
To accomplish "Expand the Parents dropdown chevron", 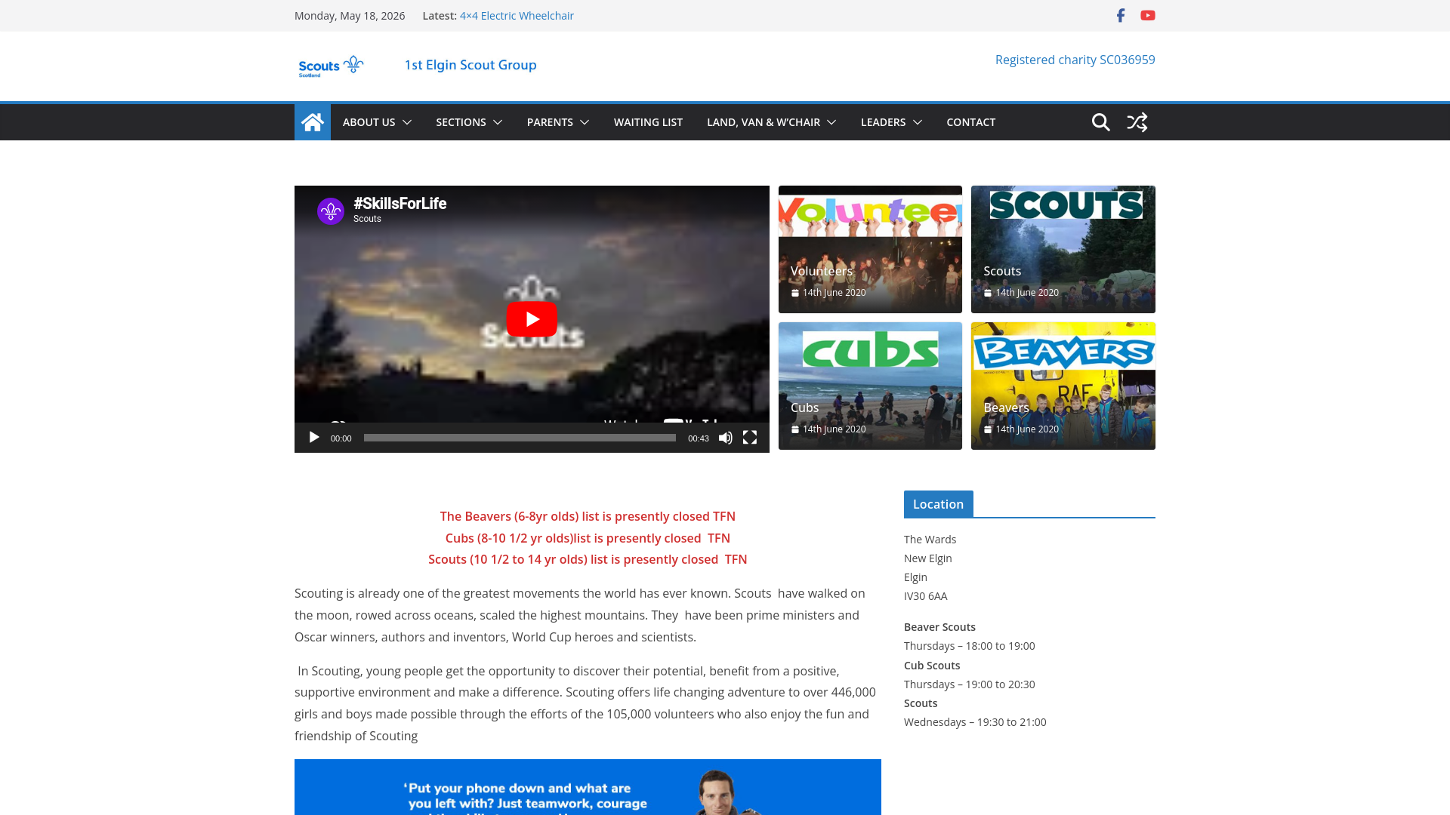I will pos(585,122).
